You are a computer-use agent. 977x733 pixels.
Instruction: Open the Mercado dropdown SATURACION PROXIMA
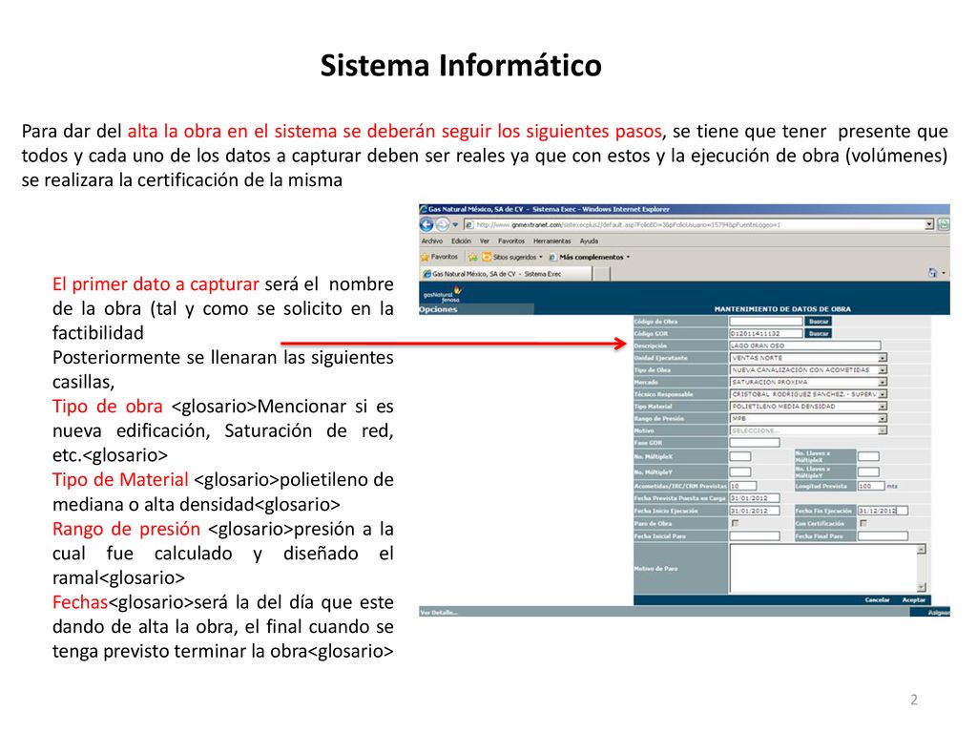pyautogui.click(x=808, y=382)
